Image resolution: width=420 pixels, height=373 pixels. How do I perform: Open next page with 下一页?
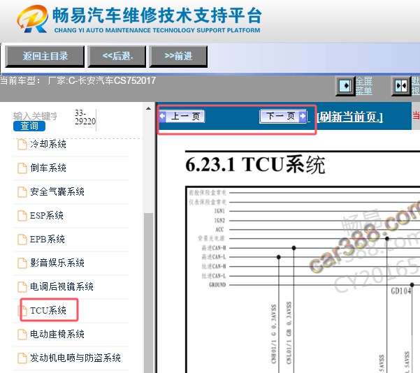click(283, 116)
